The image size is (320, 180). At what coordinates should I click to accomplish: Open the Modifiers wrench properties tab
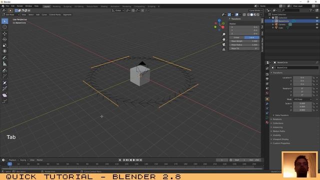tap(267, 104)
